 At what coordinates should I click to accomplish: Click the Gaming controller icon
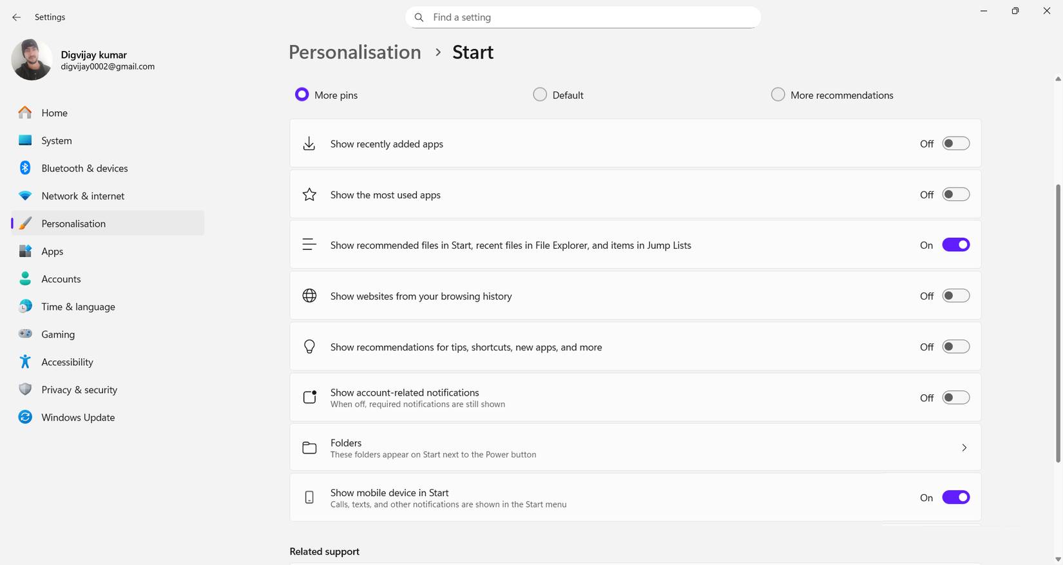coord(25,334)
